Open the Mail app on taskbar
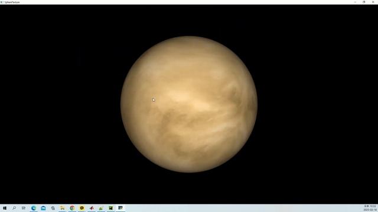The width and height of the screenshot is (378, 212). coord(43,208)
